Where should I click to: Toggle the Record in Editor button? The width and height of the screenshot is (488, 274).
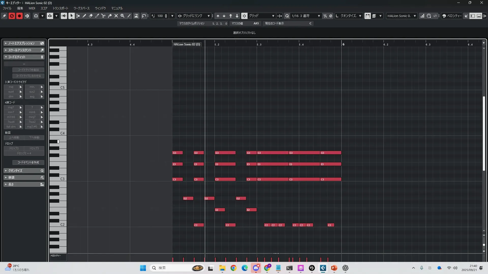coord(19,16)
